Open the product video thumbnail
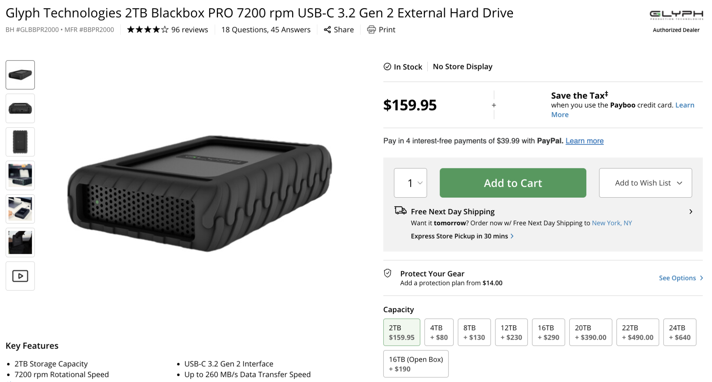 pos(20,276)
